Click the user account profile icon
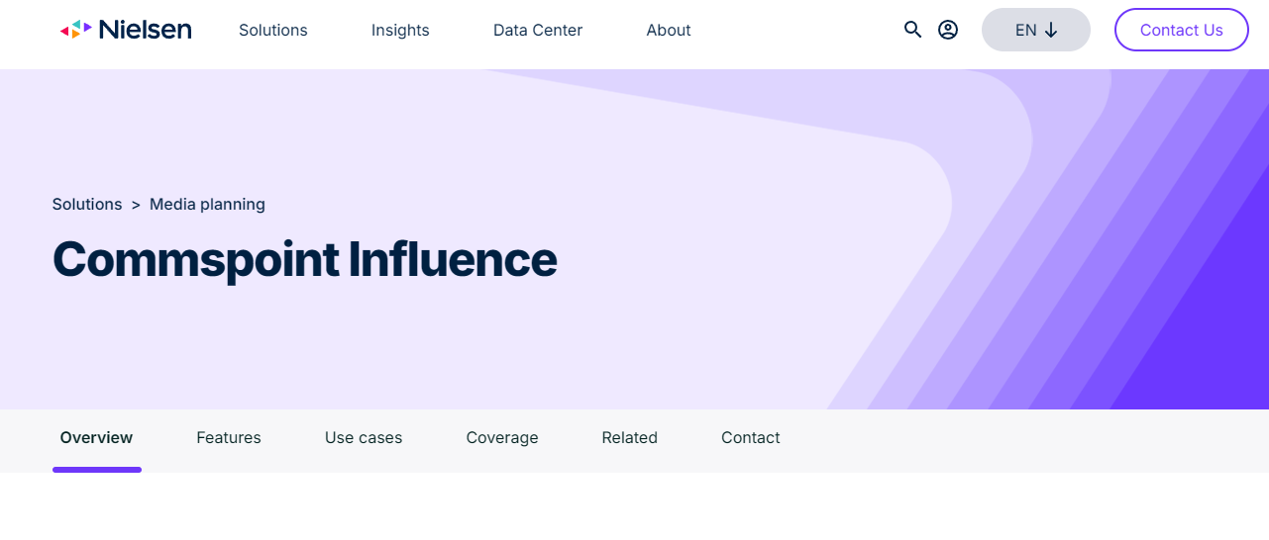The width and height of the screenshot is (1269, 540). [x=948, y=30]
